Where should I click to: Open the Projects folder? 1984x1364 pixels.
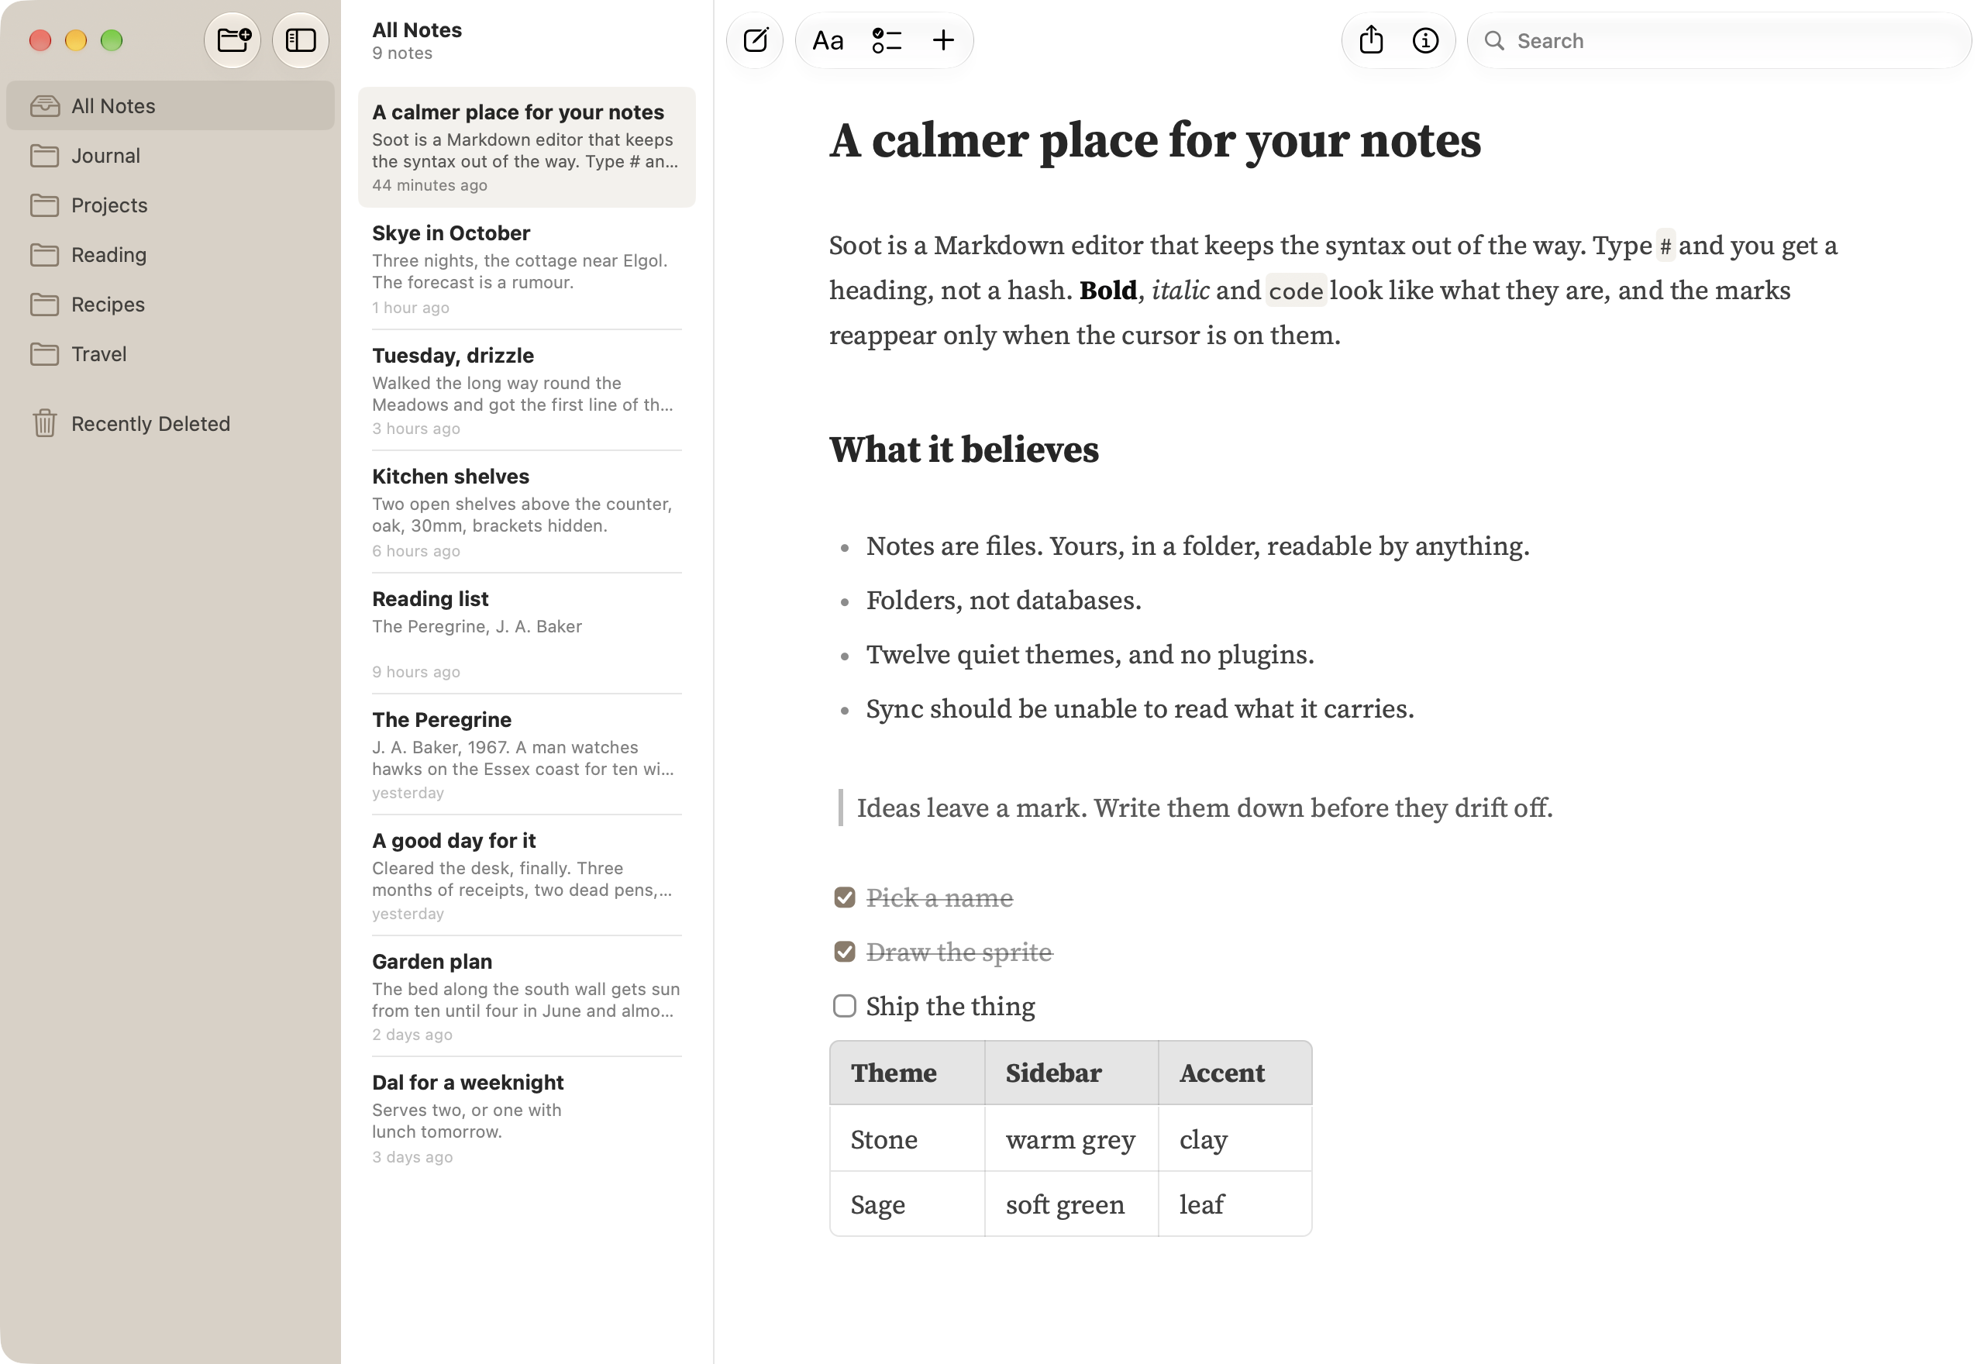(170, 205)
